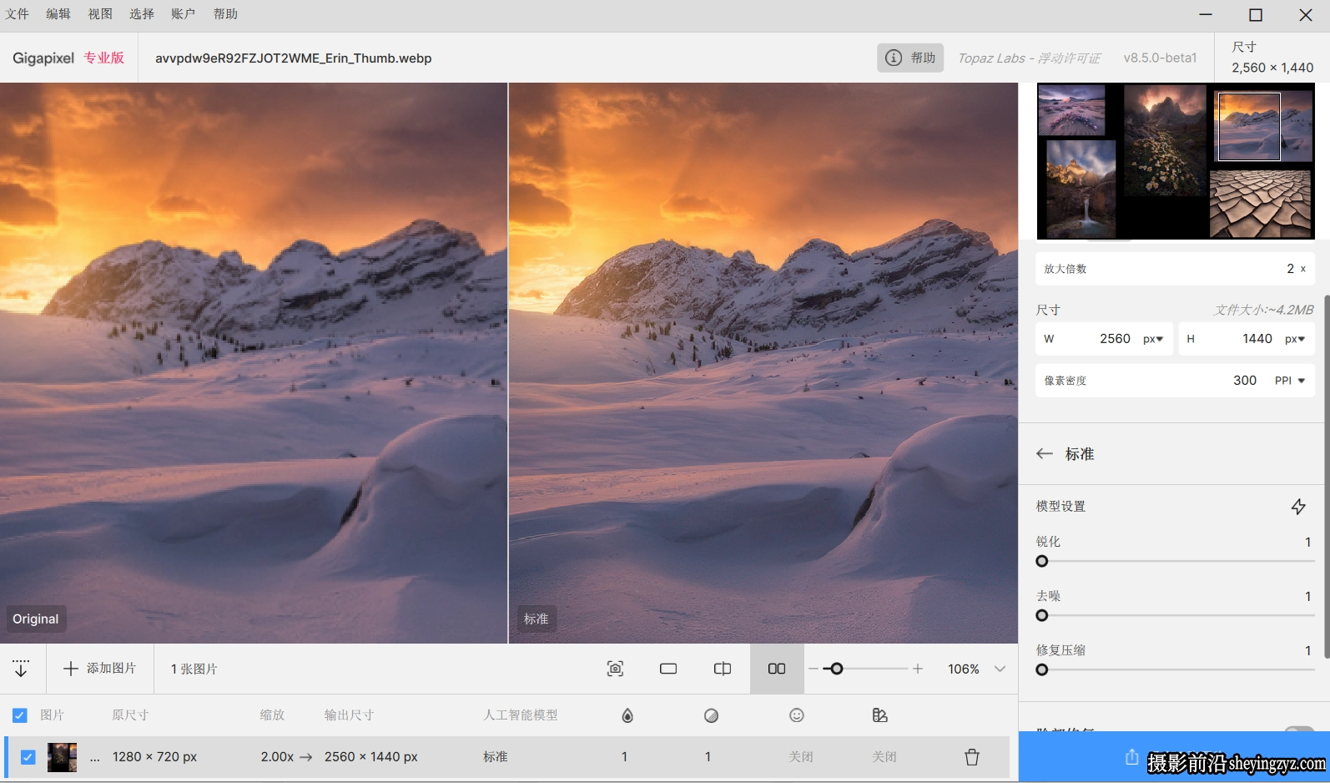Click the 2.00x scale value in row
Screen dimensions: 1330x783
pos(277,757)
